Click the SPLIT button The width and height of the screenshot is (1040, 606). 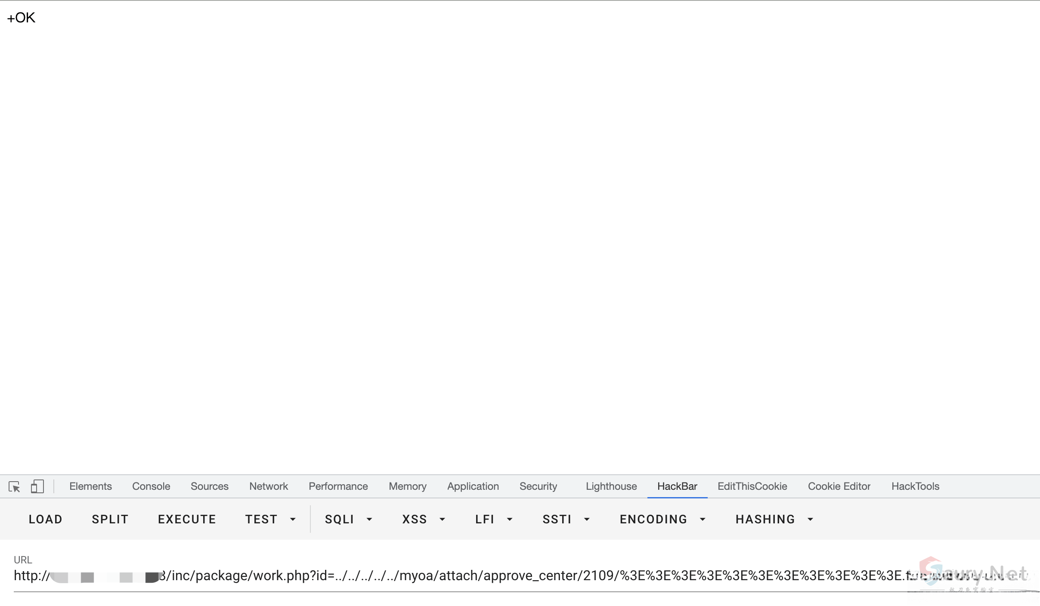click(x=110, y=519)
